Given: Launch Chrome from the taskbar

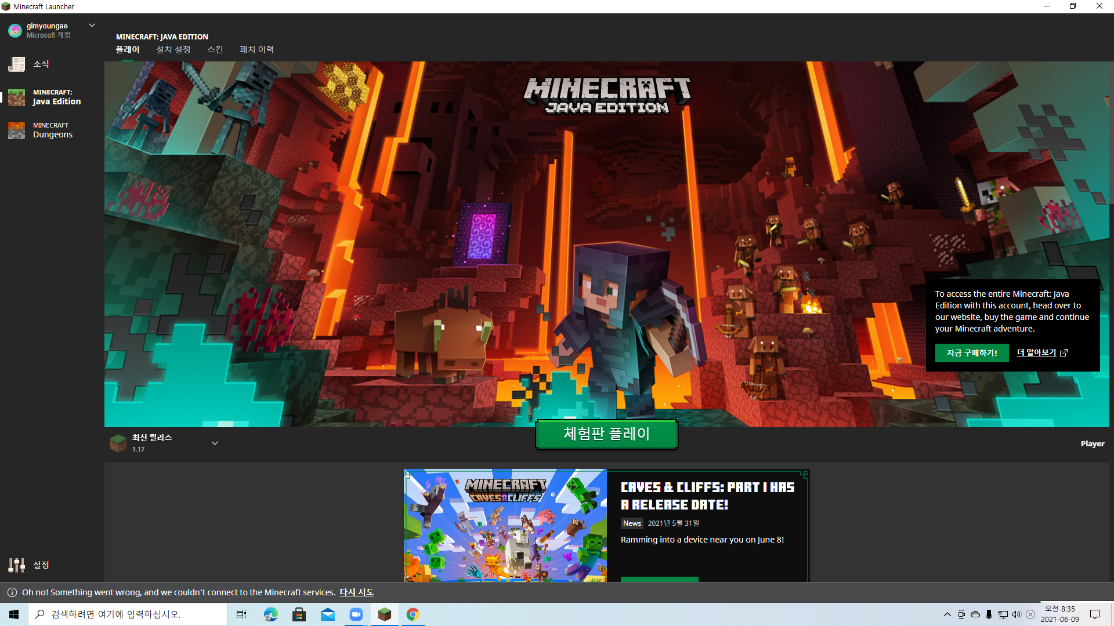Looking at the screenshot, I should coord(413,614).
